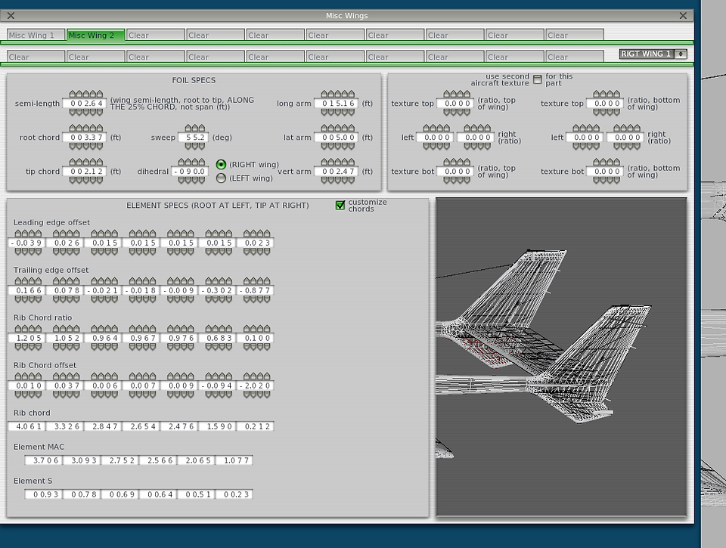Screen dimensions: 726x548
Task: Decrease sweep with its rightmost down arrow
Action: click(201, 146)
